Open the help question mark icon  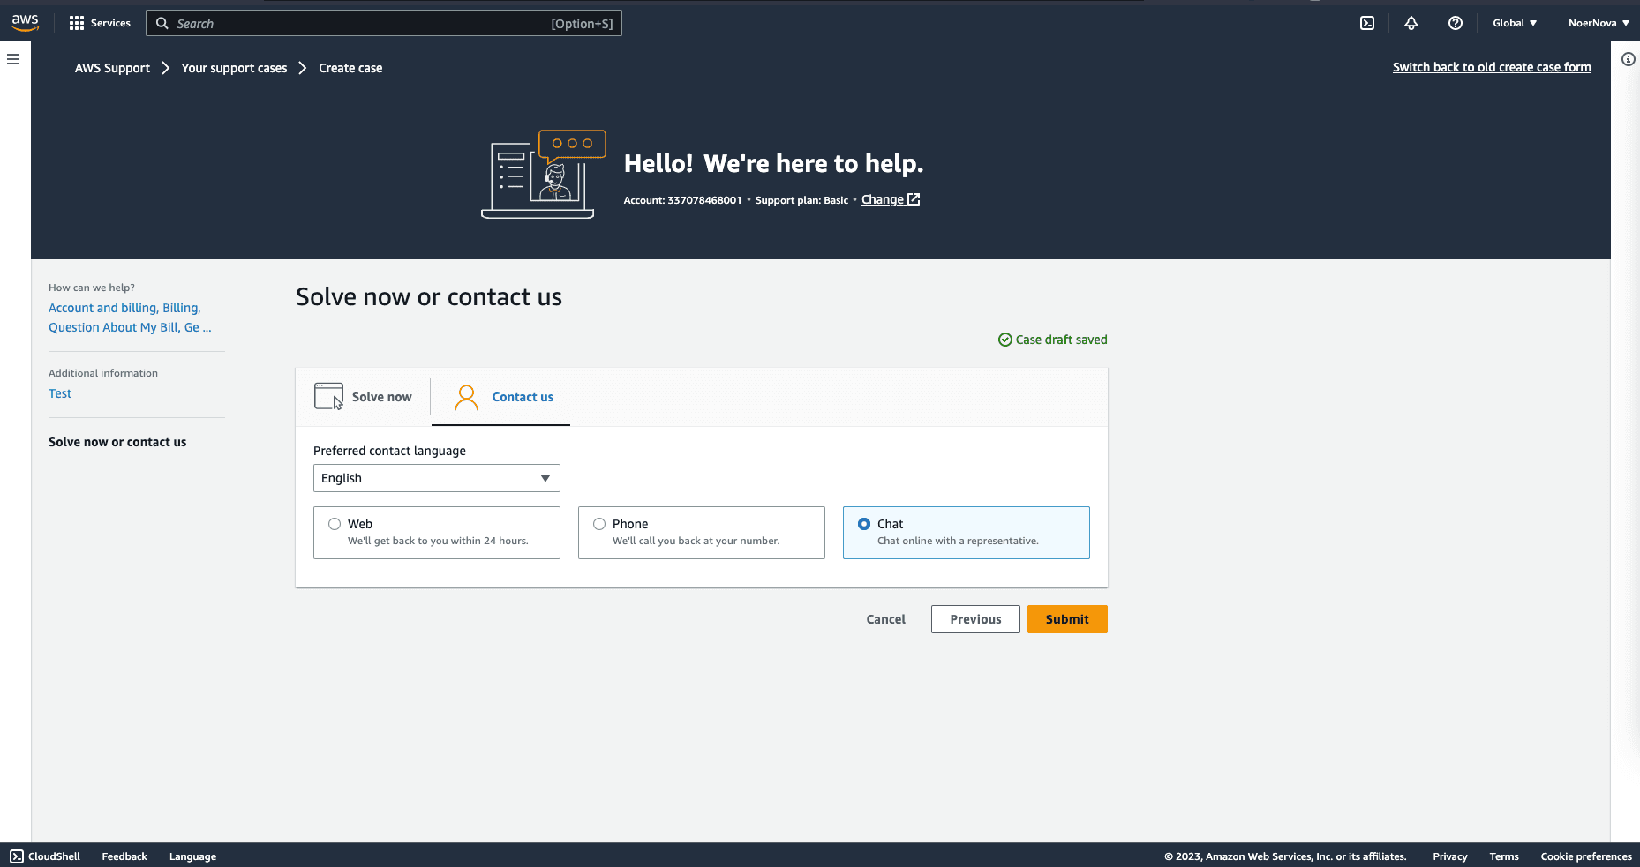[x=1455, y=23]
